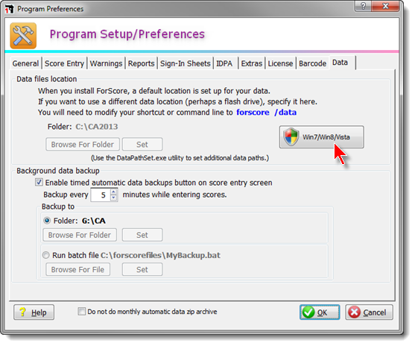This screenshot has width=415, height=346.
Task: Click the green checkmark OK button
Action: (x=320, y=312)
